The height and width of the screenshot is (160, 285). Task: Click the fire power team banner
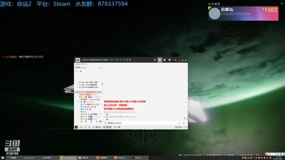pos(243,14)
